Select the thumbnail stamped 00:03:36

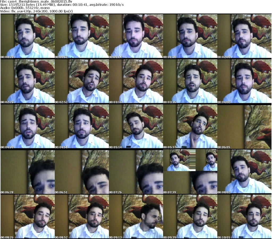[190, 81]
